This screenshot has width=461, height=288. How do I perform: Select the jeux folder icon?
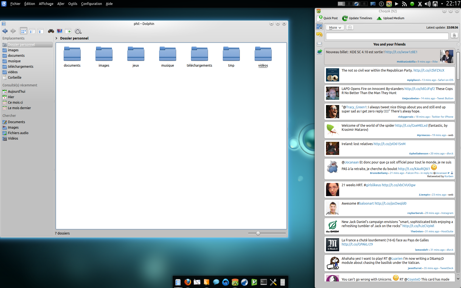point(136,54)
